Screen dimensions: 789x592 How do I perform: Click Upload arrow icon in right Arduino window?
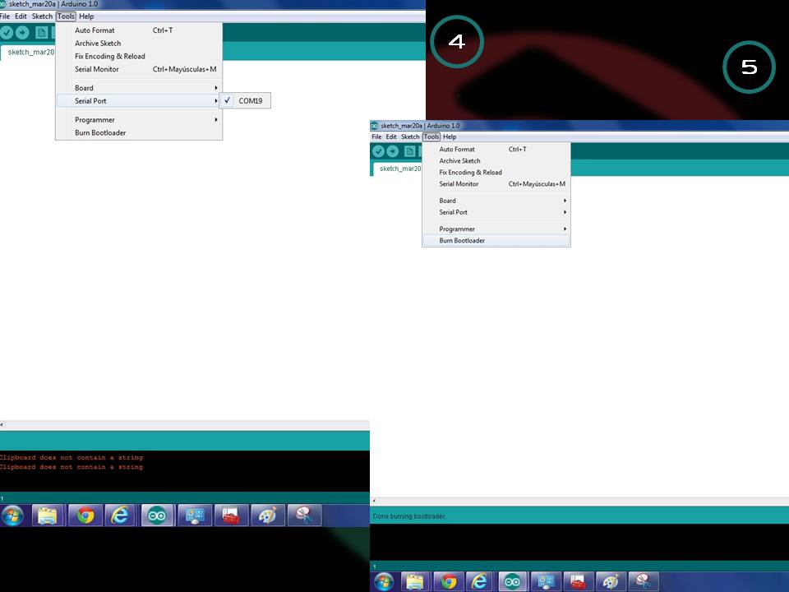(x=393, y=151)
